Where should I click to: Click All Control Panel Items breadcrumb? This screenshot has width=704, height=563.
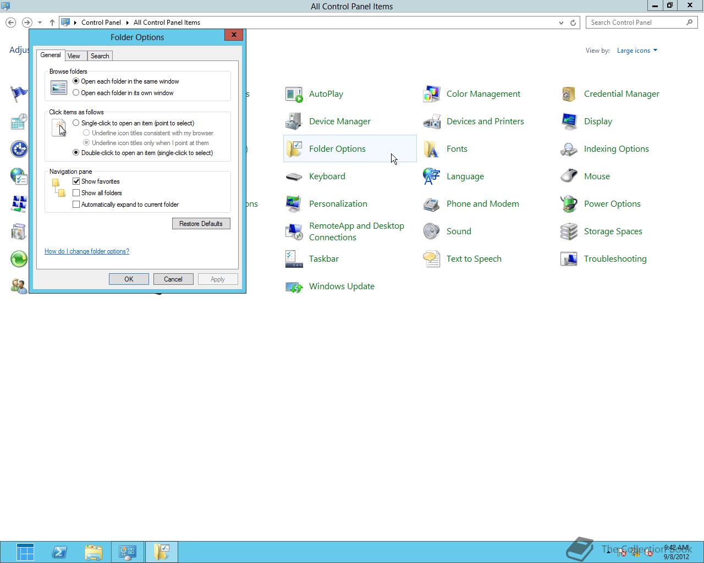click(167, 23)
